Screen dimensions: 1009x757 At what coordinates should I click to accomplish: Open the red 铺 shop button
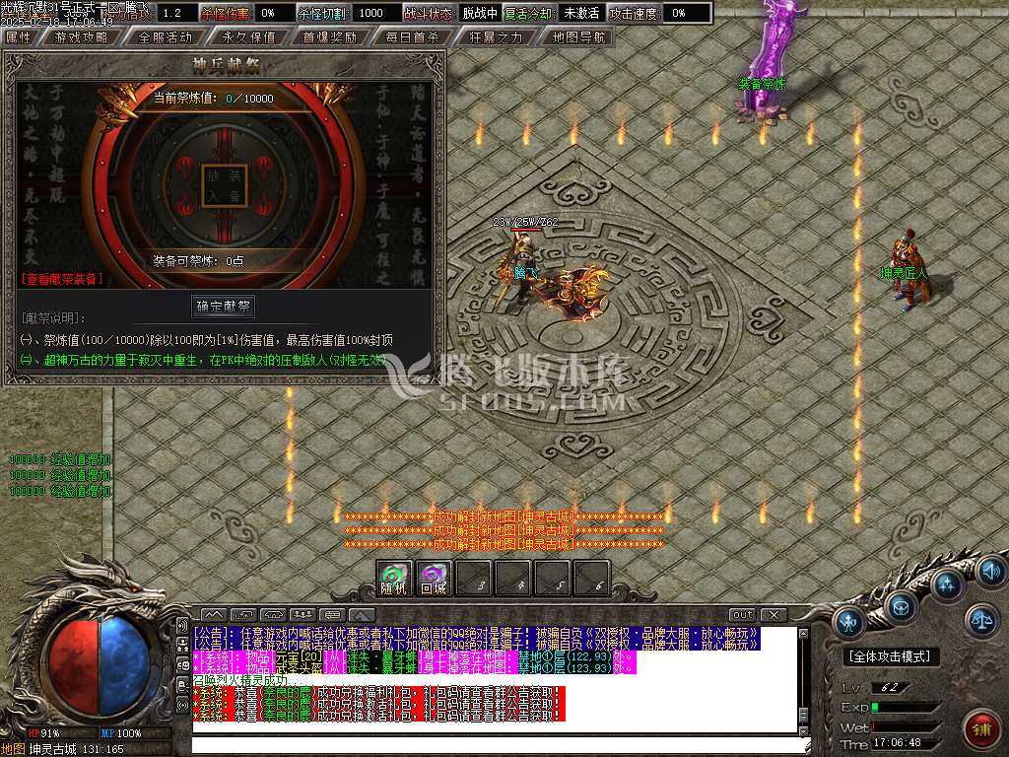(x=980, y=729)
